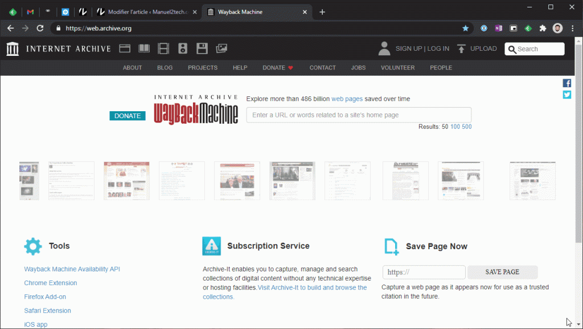583x329 pixels.
Task: Switch to the pinned green diamond tab
Action: point(13,12)
